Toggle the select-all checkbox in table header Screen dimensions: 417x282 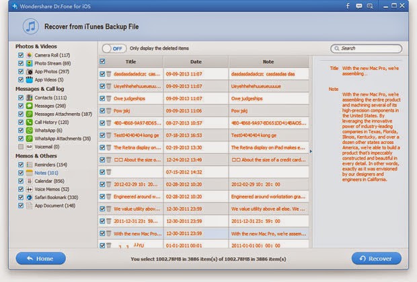[x=102, y=61]
